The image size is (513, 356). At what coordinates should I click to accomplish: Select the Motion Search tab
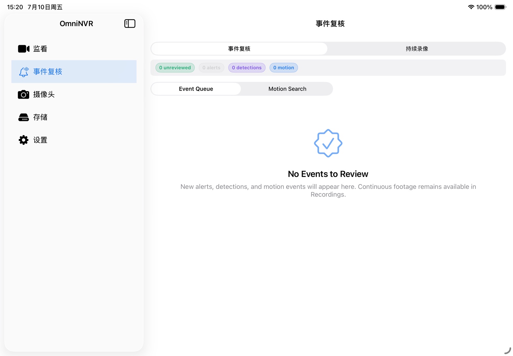pyautogui.click(x=287, y=89)
